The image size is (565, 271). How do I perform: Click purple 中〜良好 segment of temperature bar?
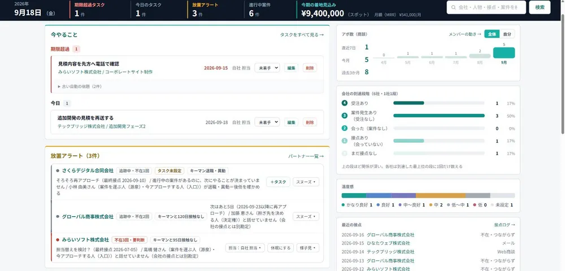[403, 195]
